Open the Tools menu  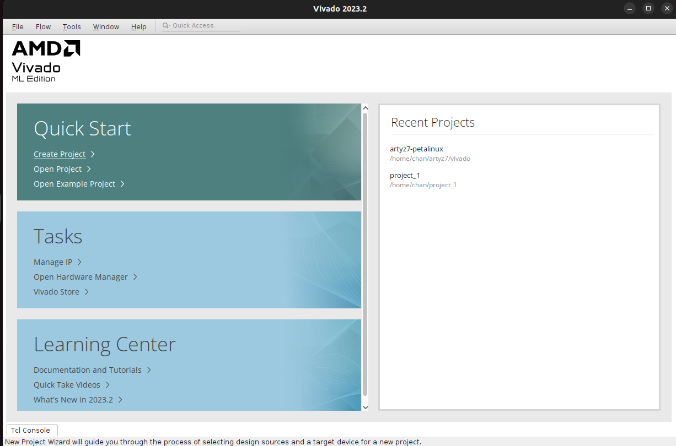pos(72,26)
